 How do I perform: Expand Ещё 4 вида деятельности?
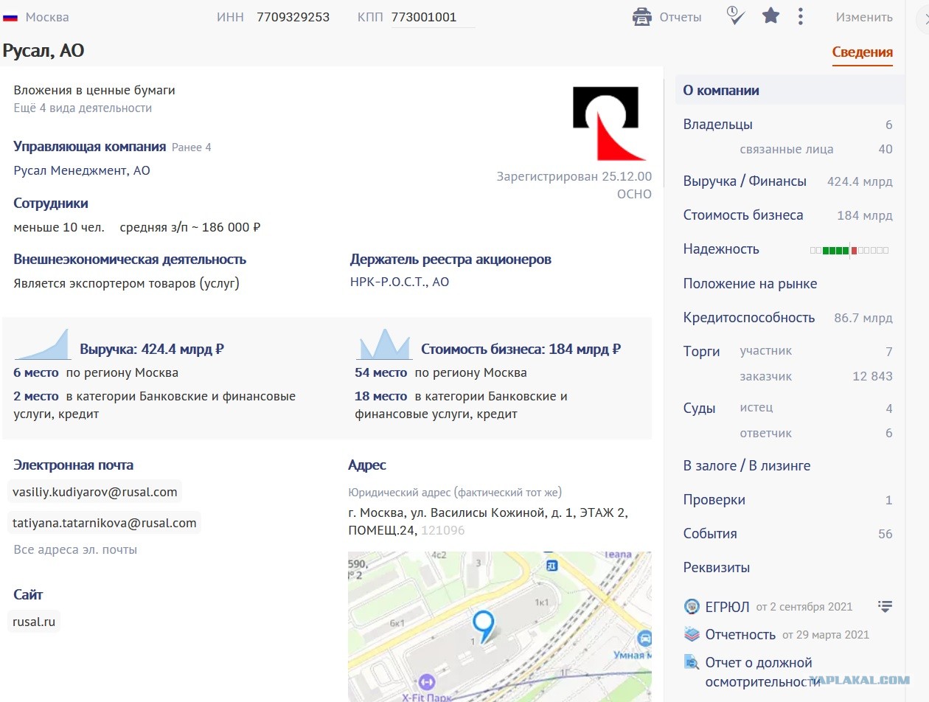[x=83, y=108]
